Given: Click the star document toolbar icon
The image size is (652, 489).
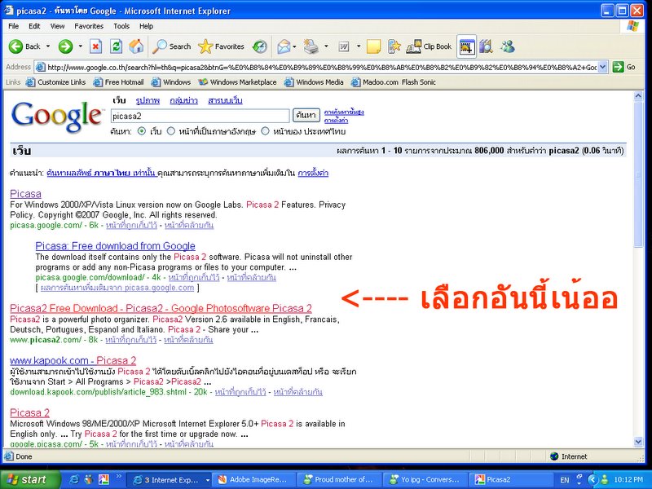Looking at the screenshot, I should click(394, 46).
